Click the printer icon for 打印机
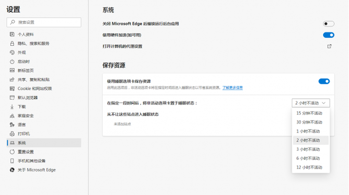The image size is (349, 195). point(12,134)
